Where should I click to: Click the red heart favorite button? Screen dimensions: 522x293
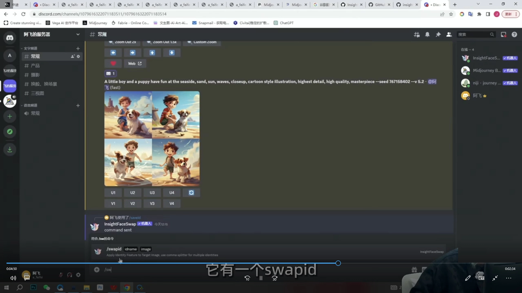pos(113,63)
